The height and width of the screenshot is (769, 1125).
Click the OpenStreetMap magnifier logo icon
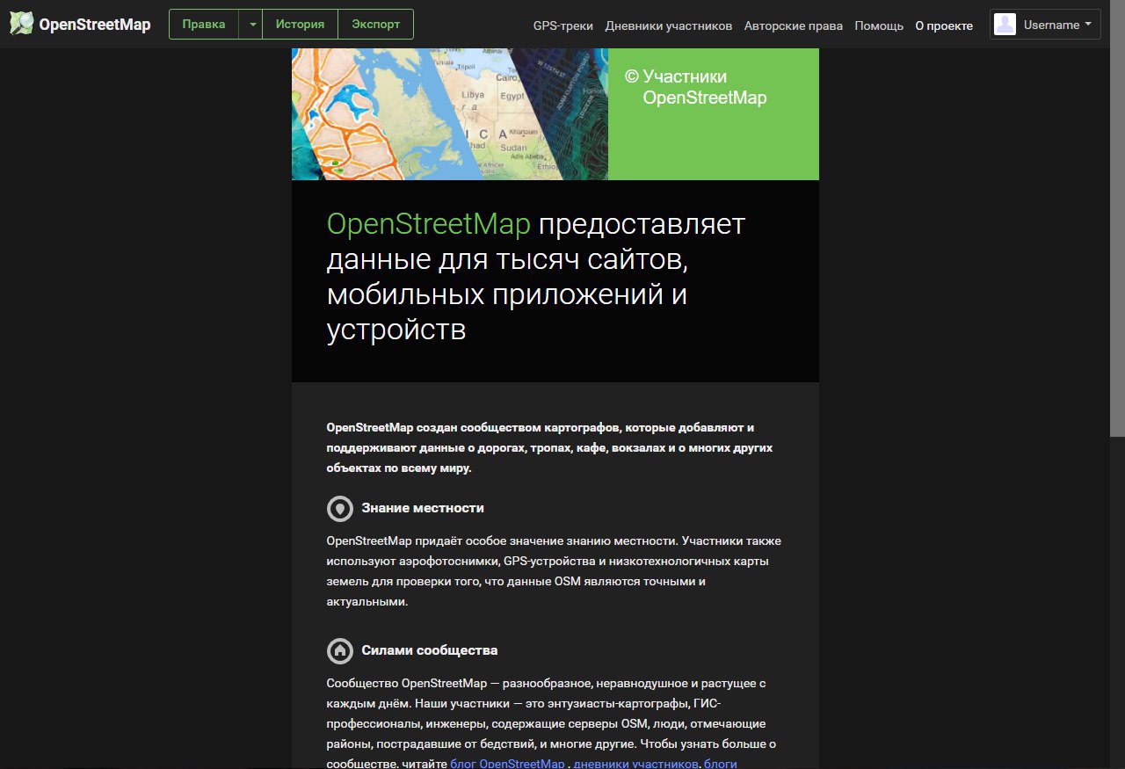[21, 24]
